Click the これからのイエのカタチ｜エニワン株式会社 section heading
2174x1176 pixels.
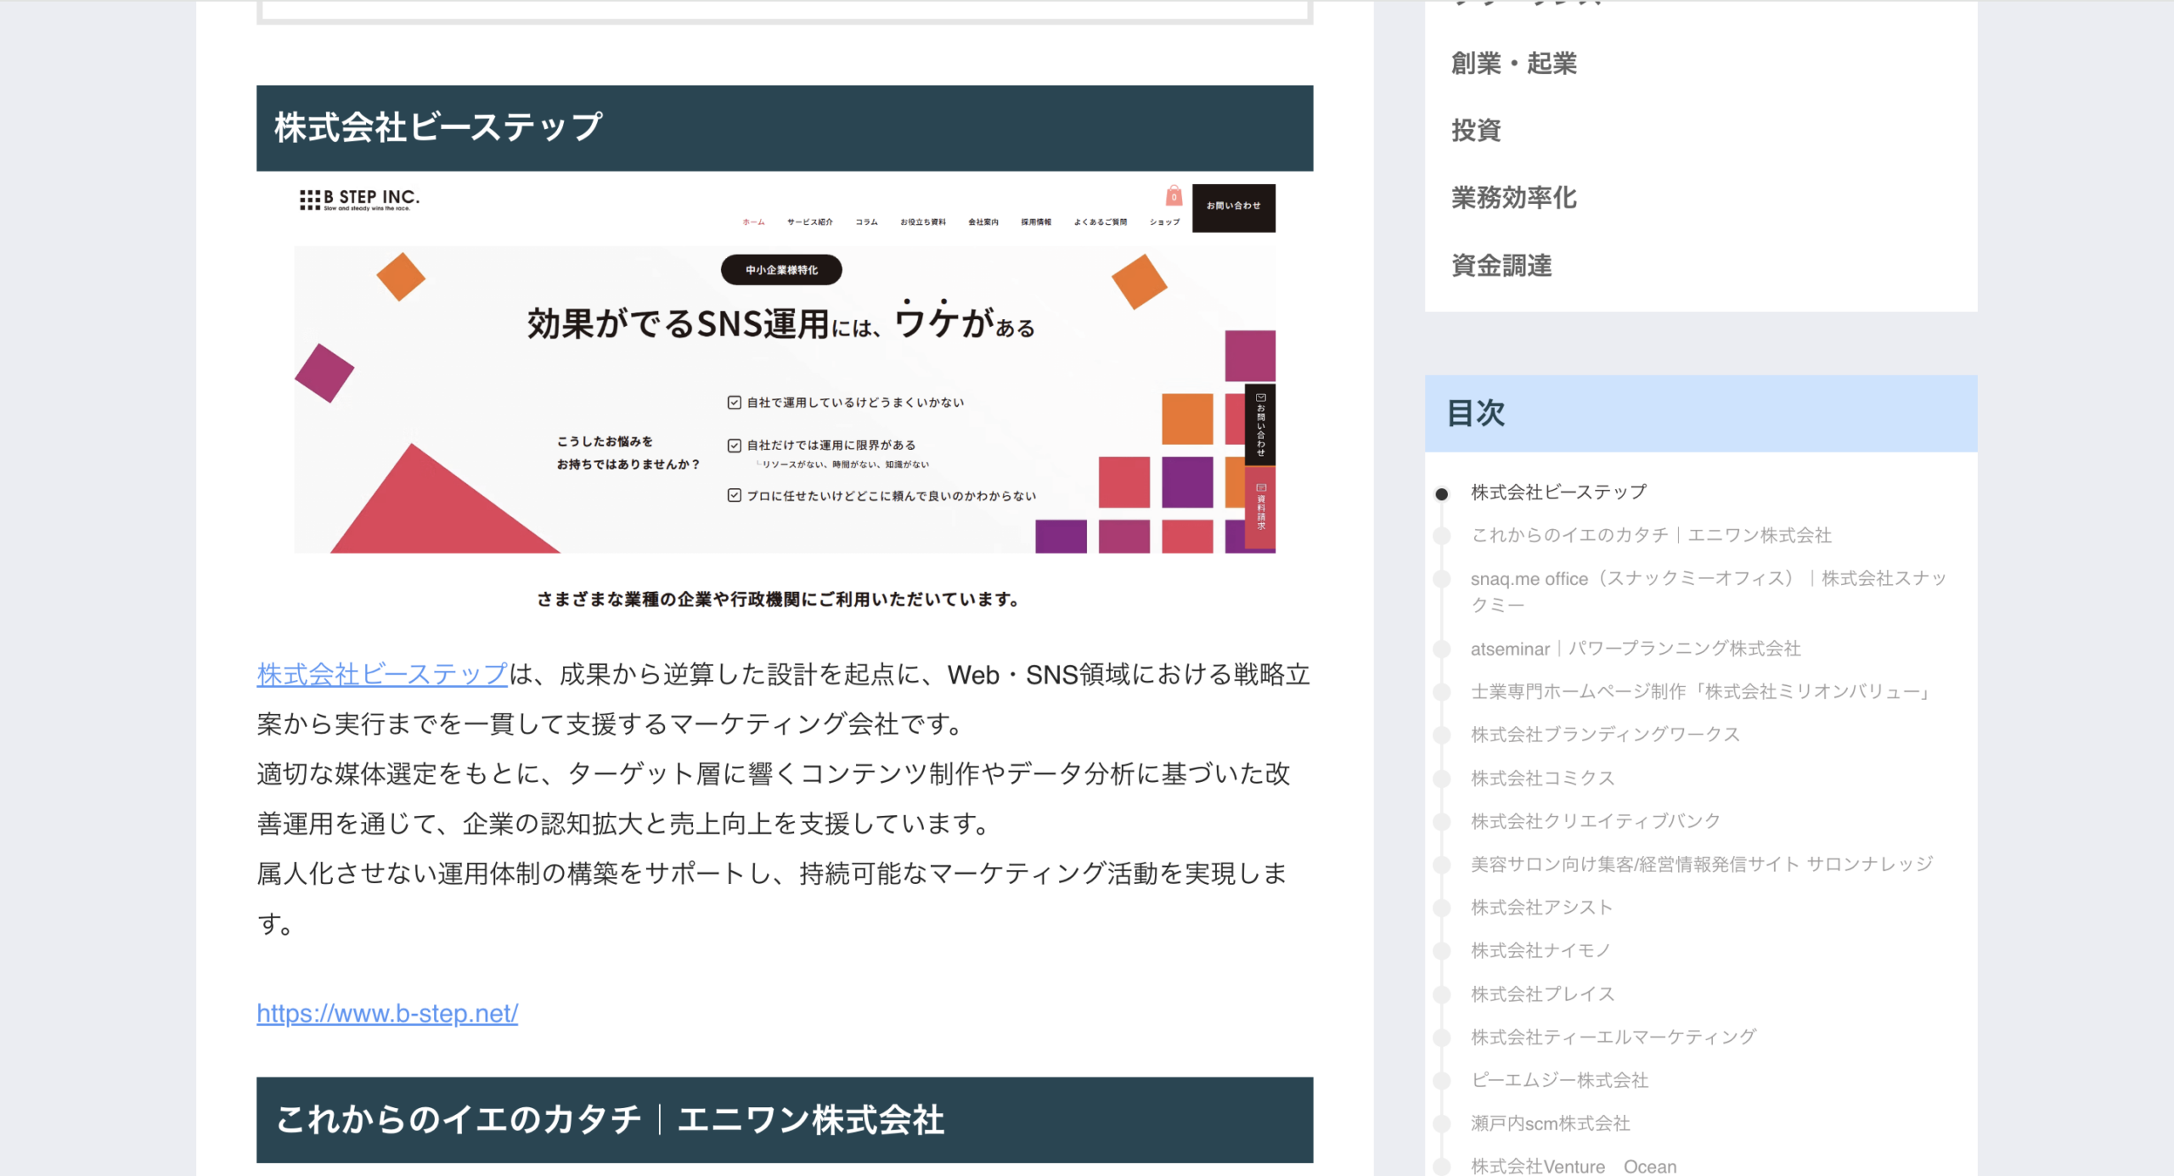pos(785,1120)
